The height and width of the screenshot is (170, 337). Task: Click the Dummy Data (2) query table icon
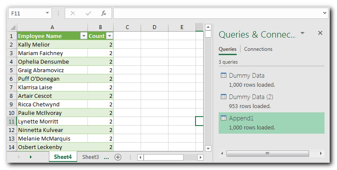point(223,97)
